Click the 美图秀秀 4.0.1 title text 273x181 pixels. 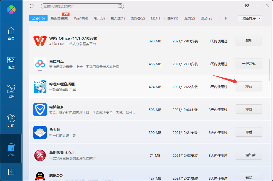[62, 153]
